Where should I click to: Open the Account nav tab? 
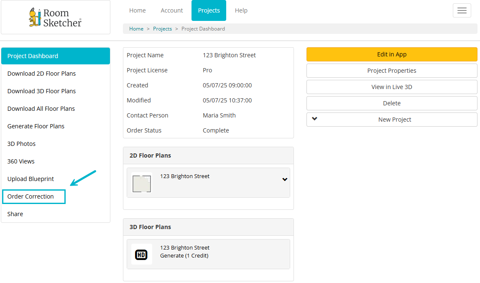click(x=171, y=10)
